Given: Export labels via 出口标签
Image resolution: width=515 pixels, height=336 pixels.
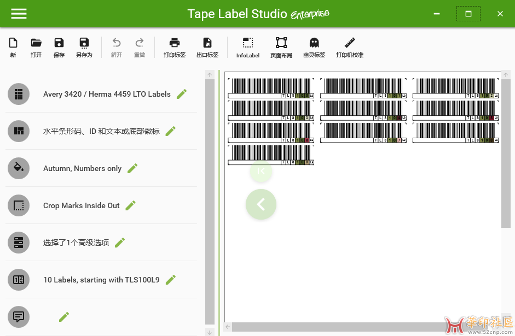Looking at the screenshot, I should [207, 48].
